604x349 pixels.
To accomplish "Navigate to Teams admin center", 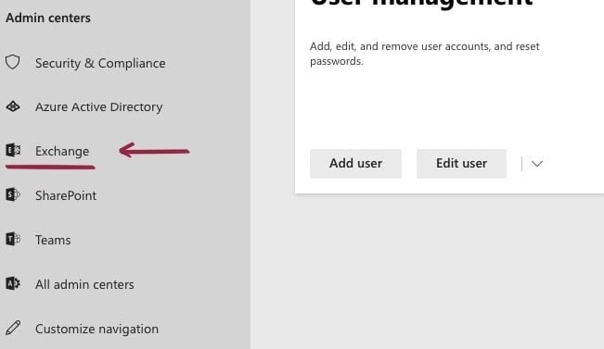I will pos(53,240).
